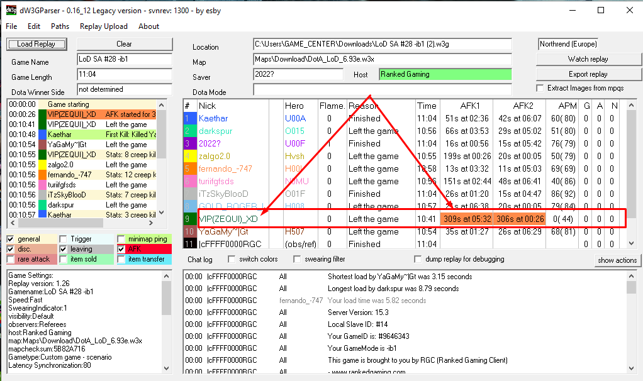Enable the swearing filter checkbox
643x381 pixels.
pyautogui.click(x=297, y=259)
